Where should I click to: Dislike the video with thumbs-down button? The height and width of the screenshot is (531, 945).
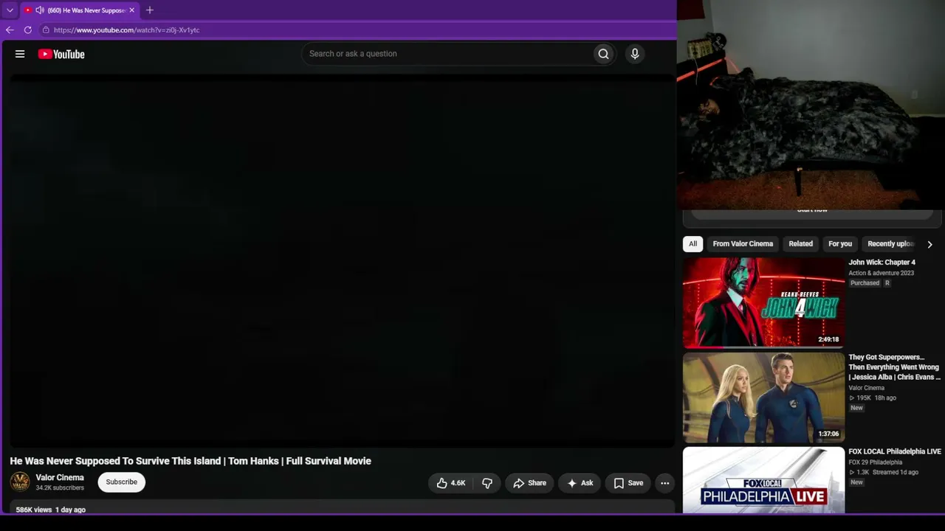coord(487,483)
